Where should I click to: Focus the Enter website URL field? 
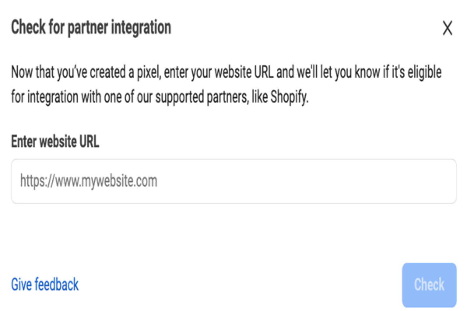click(233, 181)
